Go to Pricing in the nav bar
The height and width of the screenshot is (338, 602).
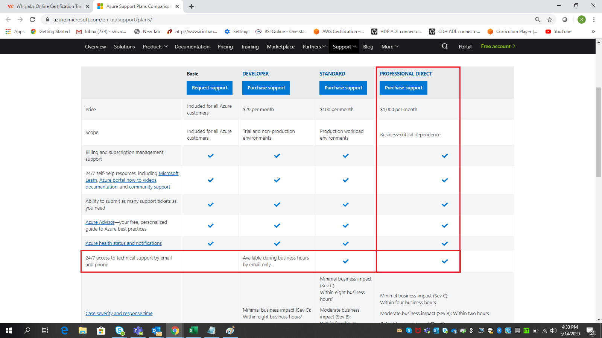click(225, 47)
